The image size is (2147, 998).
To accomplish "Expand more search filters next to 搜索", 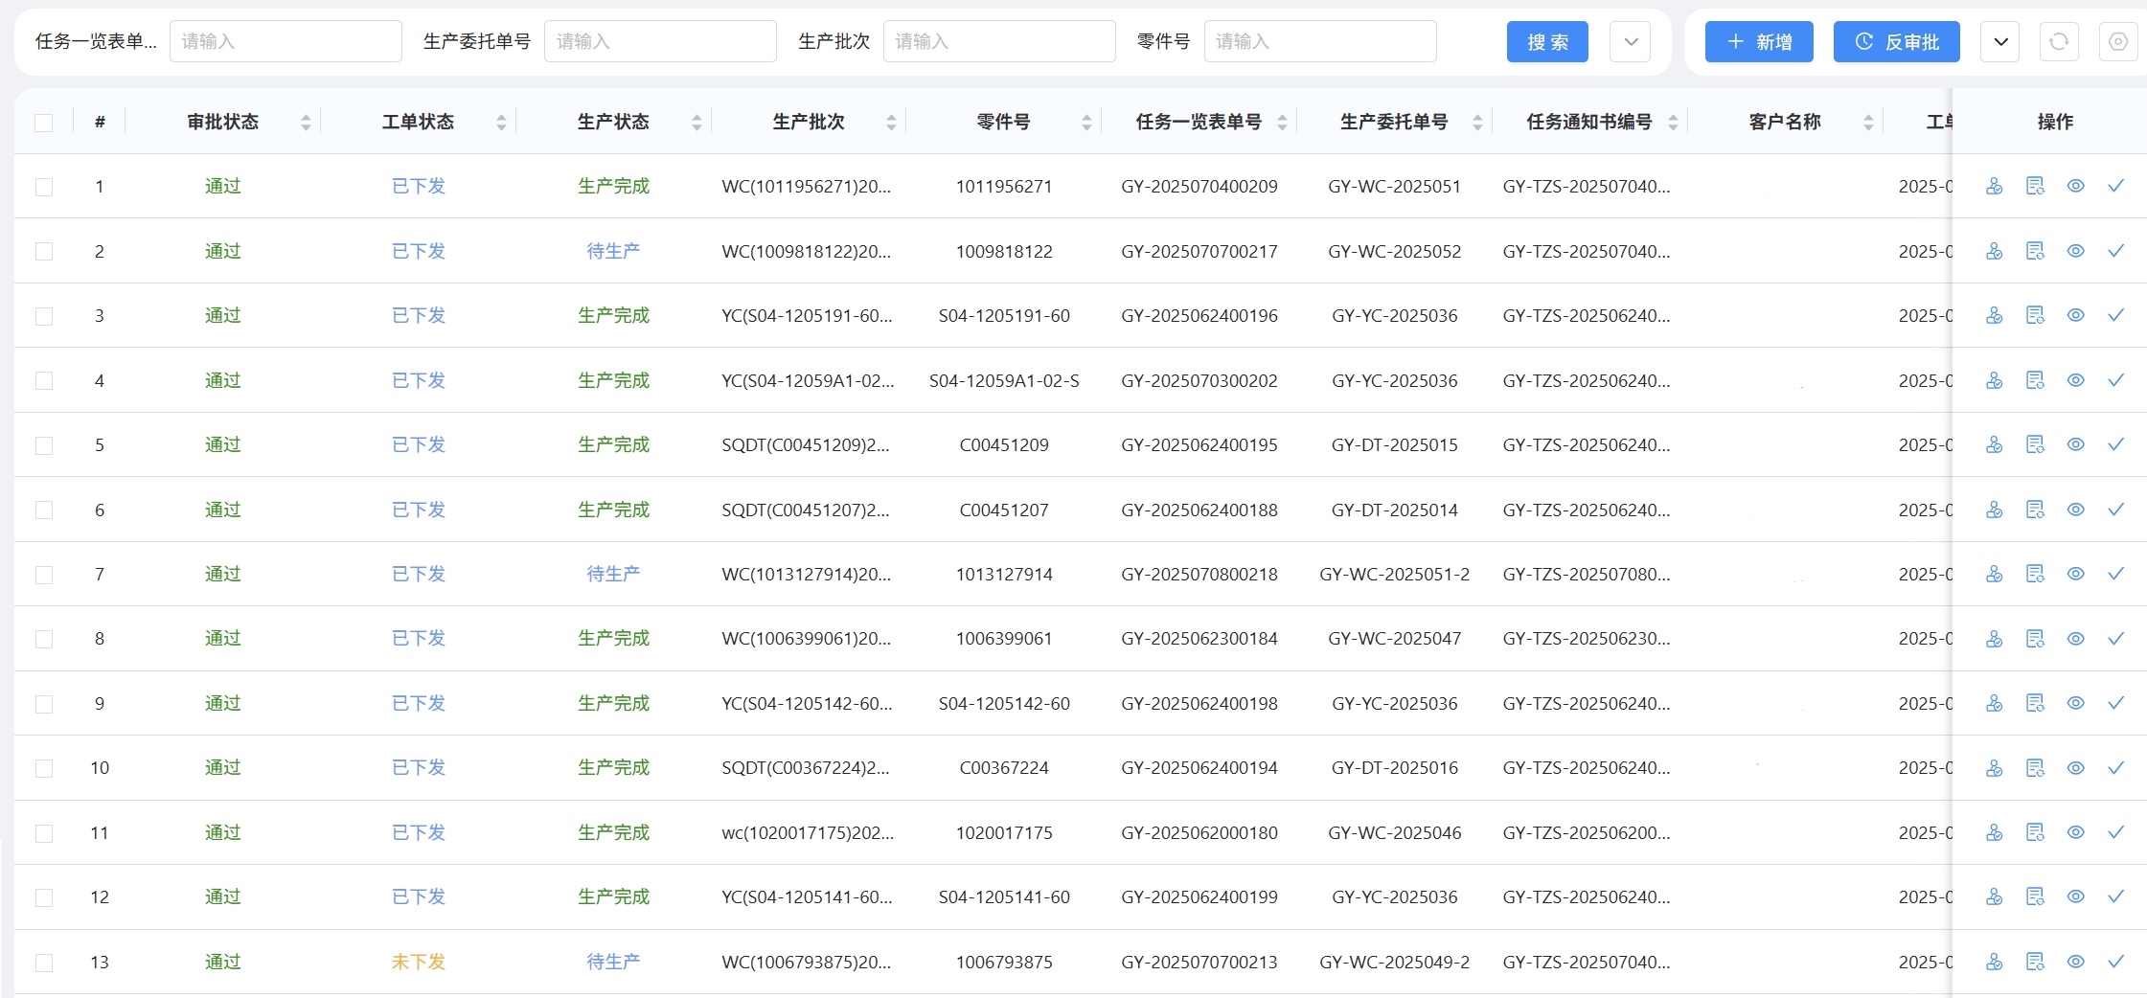I will pyautogui.click(x=1631, y=42).
